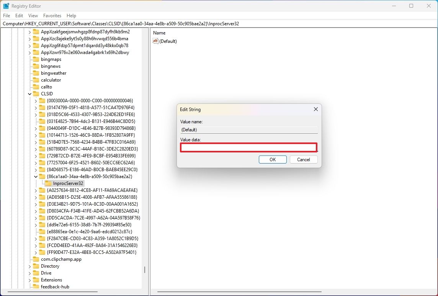
Task: Open the Favorites menu
Action: [52, 16]
